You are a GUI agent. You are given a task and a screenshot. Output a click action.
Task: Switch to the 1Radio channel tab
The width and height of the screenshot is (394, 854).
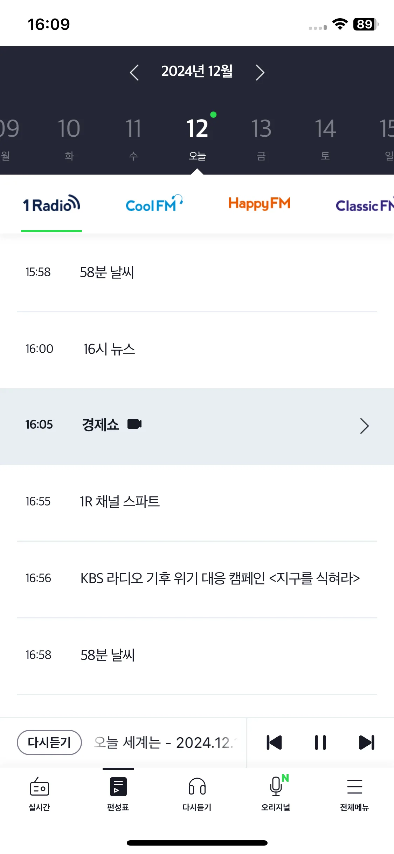click(51, 204)
